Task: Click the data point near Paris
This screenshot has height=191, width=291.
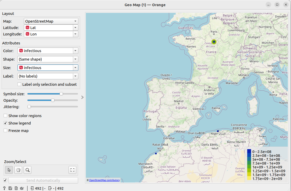Action: point(214,42)
